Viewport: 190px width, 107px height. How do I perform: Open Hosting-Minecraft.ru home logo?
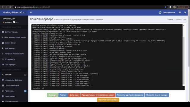14,12
